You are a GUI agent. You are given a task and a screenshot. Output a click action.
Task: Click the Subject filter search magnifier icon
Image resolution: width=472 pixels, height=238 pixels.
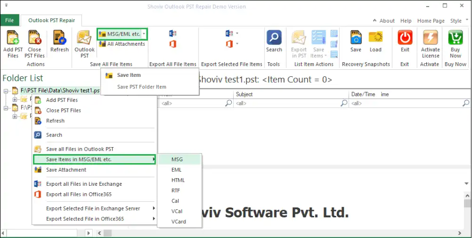point(344,103)
